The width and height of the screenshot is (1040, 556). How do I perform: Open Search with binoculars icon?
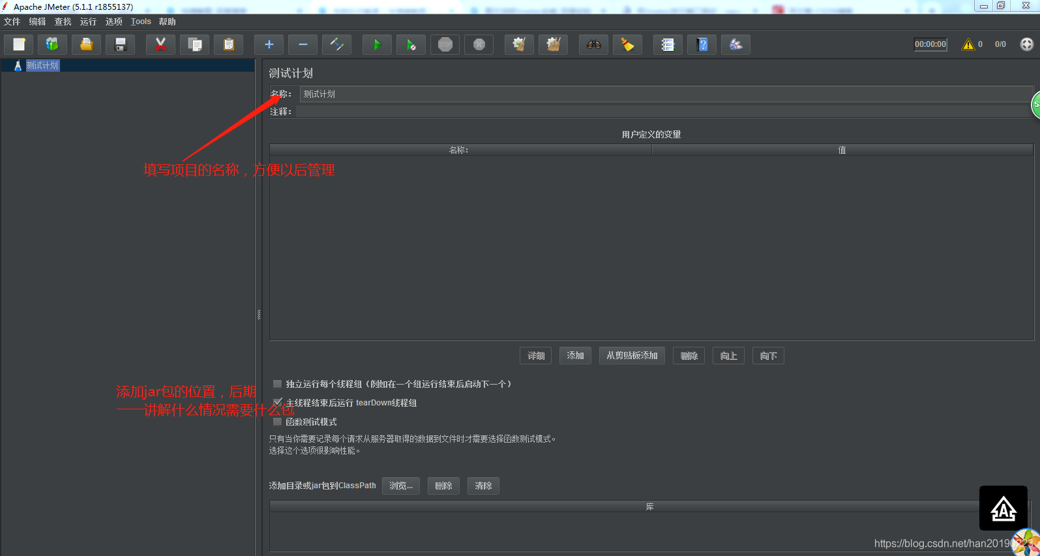pos(593,44)
